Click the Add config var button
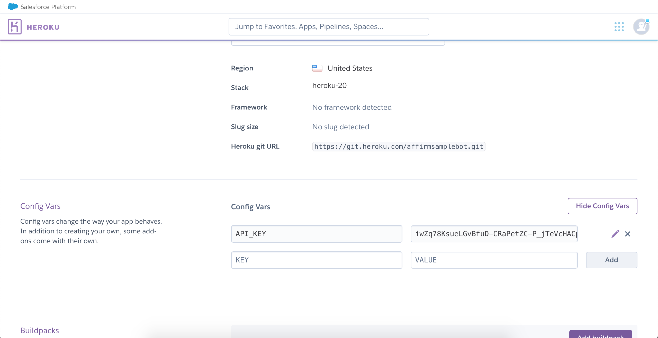 point(611,260)
